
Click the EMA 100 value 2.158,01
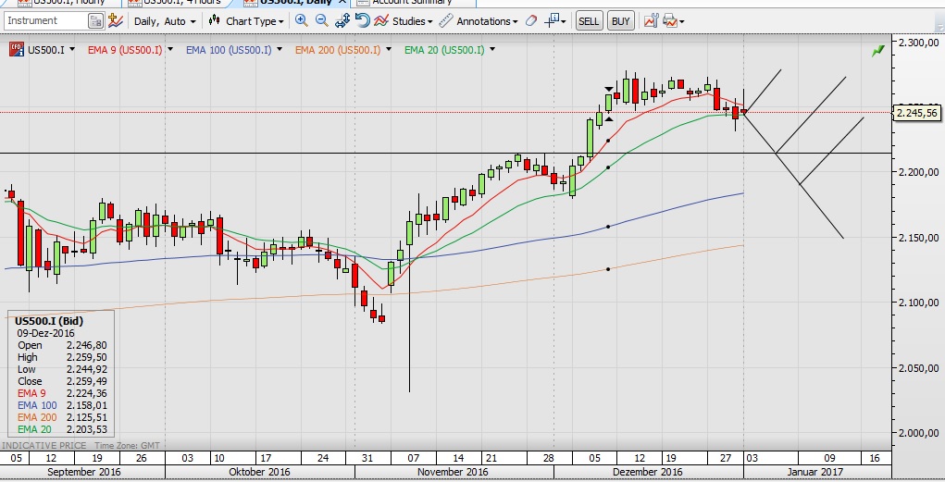pos(87,405)
